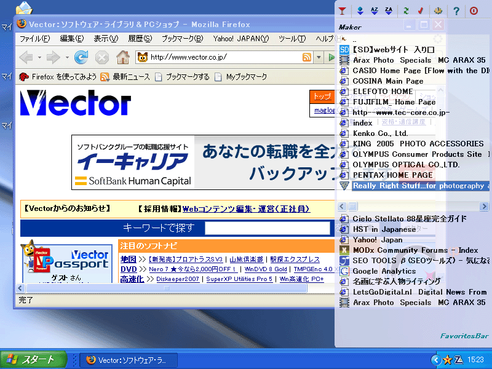Open the ファイル(F) menu

[34, 39]
